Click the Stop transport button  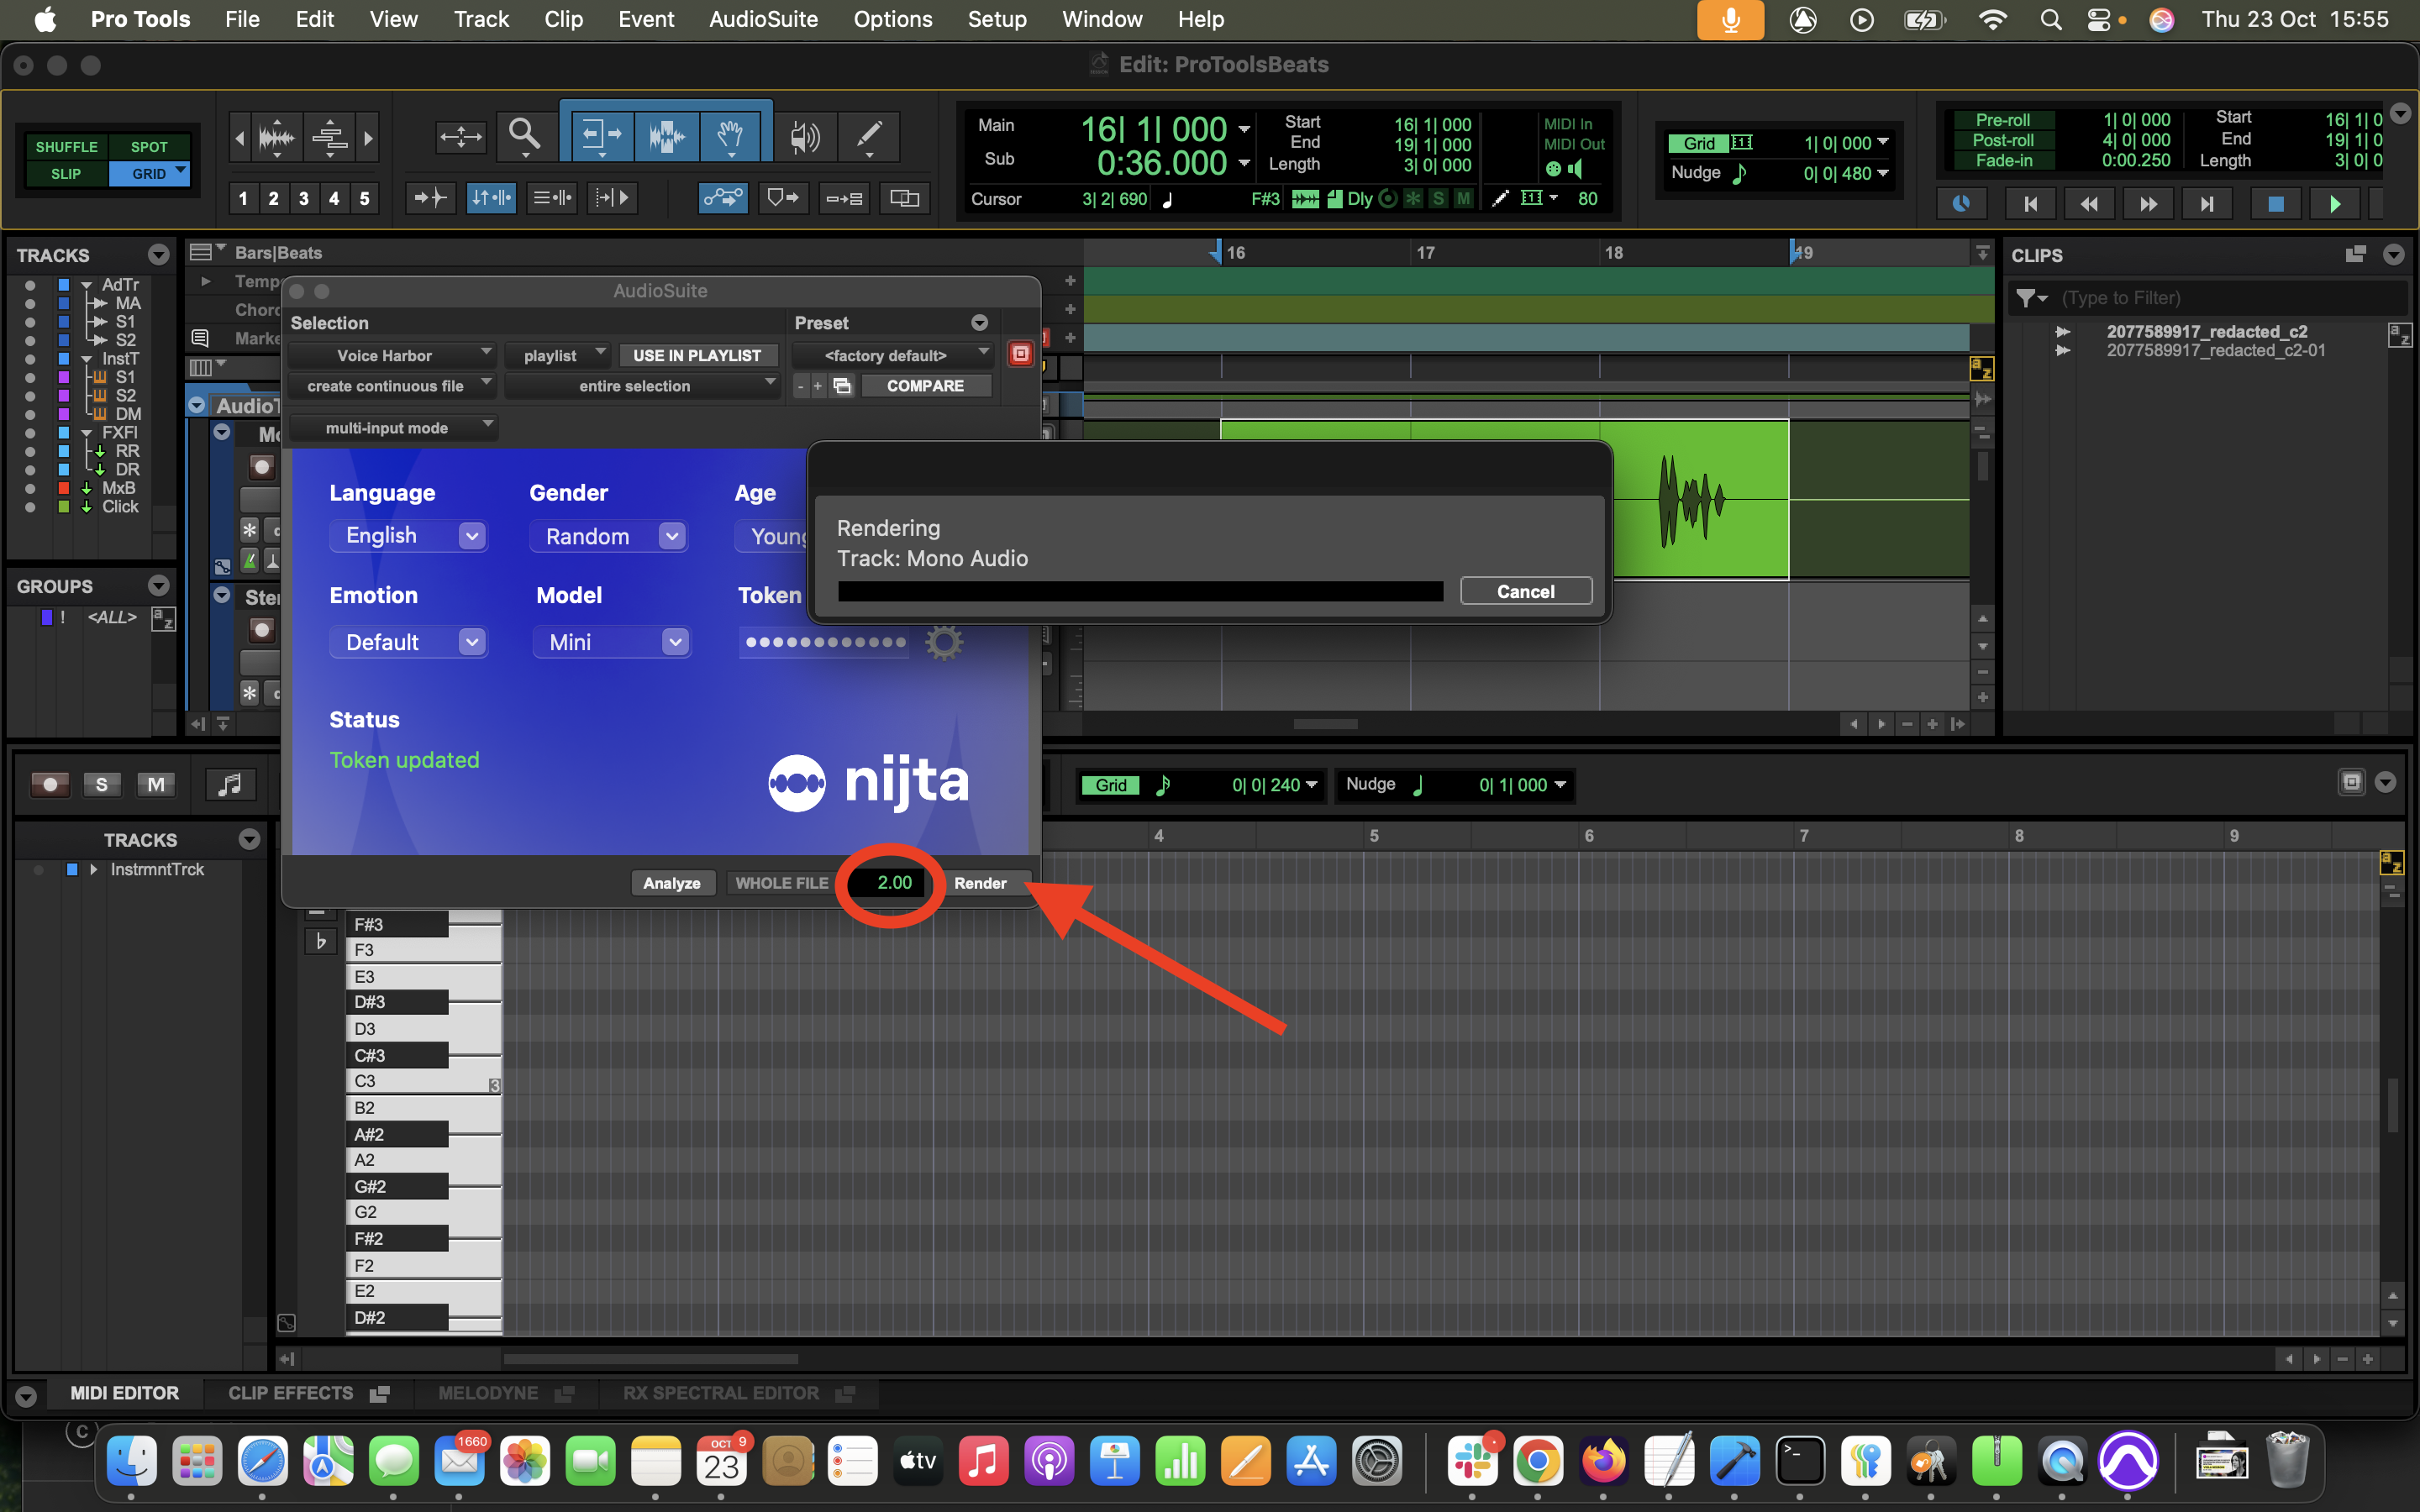tap(2275, 204)
